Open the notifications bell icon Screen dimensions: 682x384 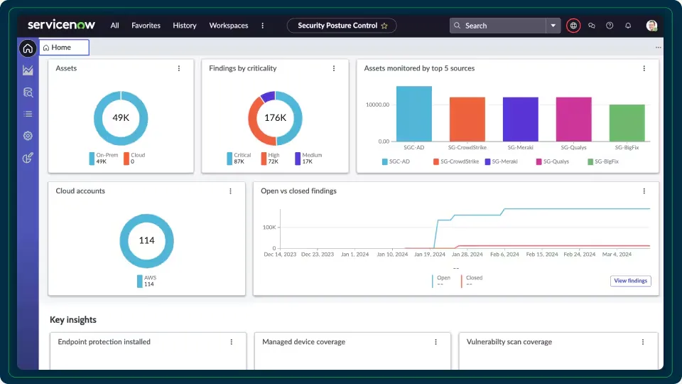[627, 26]
